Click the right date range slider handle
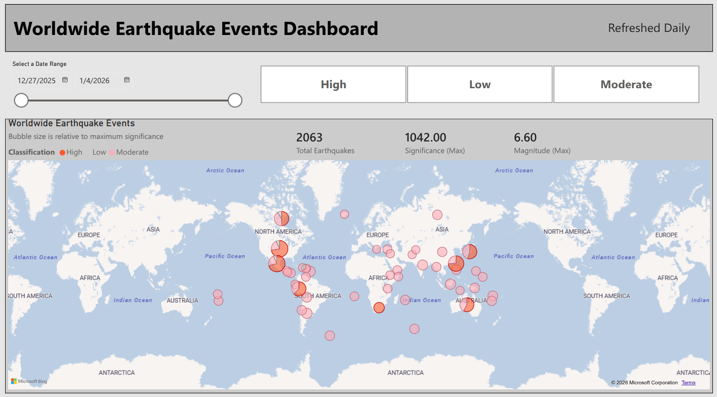Image resolution: width=717 pixels, height=397 pixels. [x=235, y=100]
